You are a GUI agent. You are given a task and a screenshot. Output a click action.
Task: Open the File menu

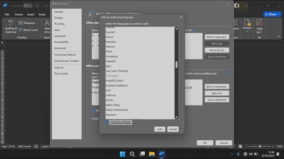(7, 15)
